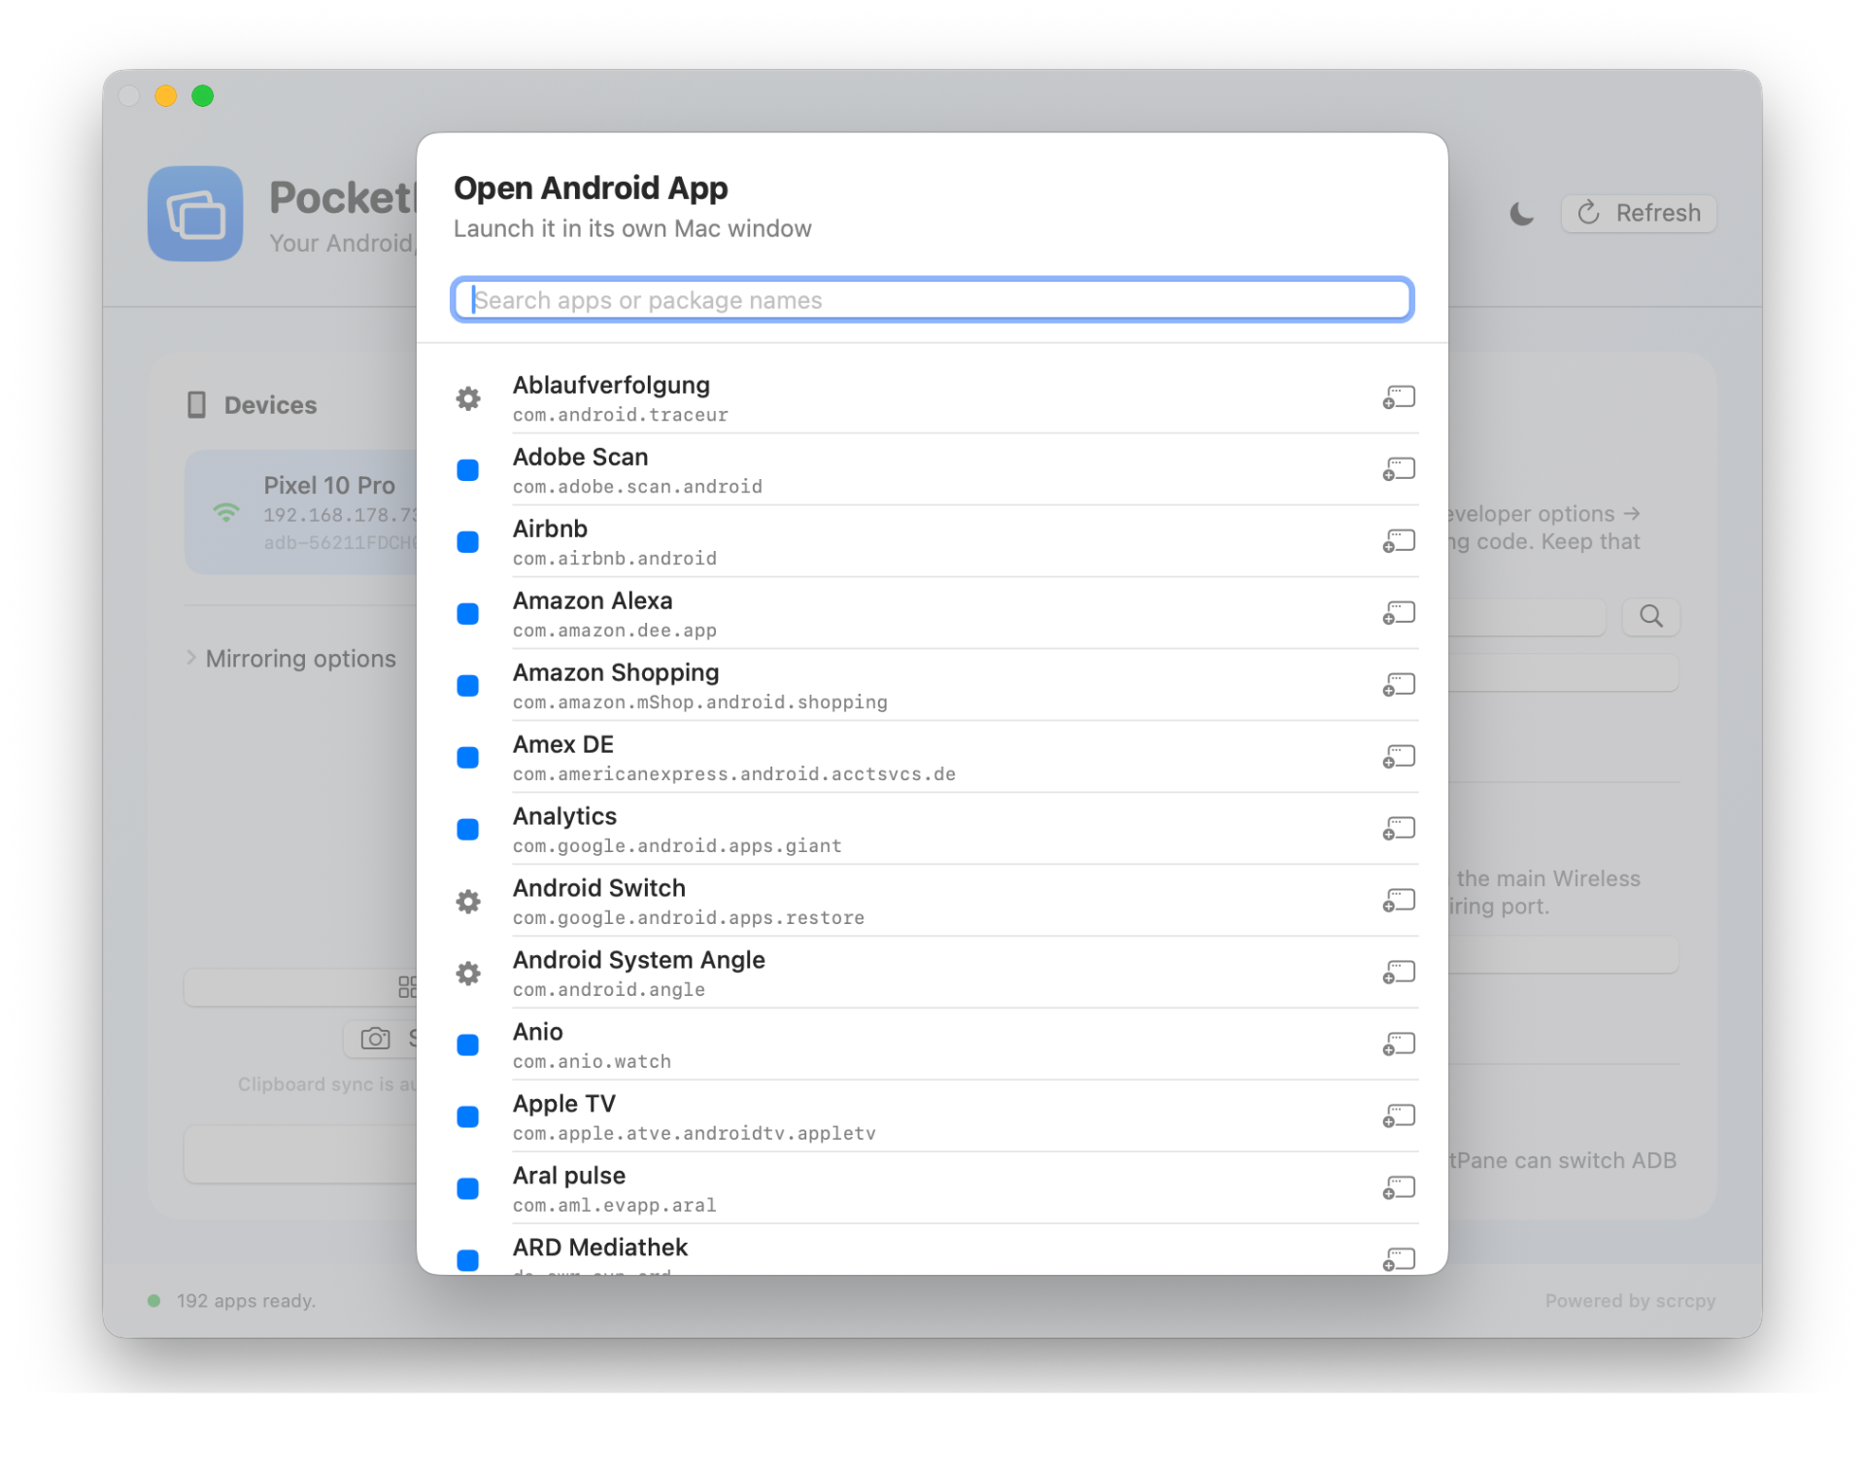Select the Amazon Shopping app name
Screen dimensions: 1865x1474
[616, 672]
